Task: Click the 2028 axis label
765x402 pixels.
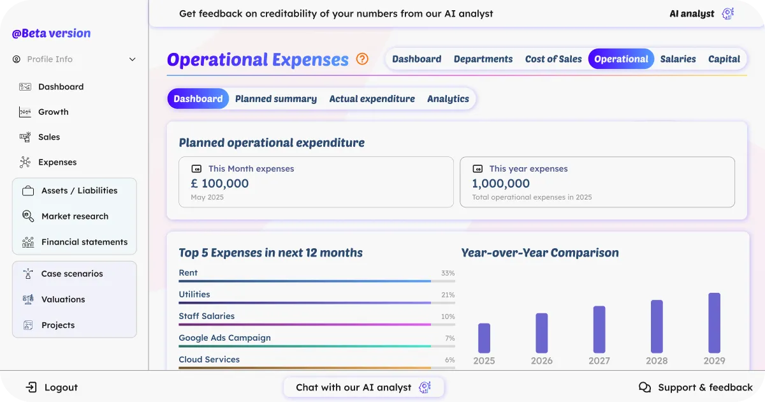Action: tap(657, 361)
